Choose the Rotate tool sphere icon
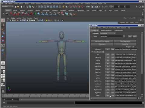The image size is (145, 108). 3,37
